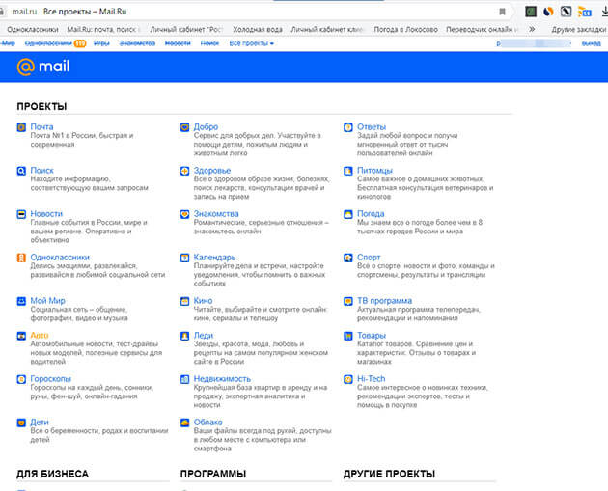608x491 pixels.
Task: Open the Другие закладки bookmarks folder
Action: (x=577, y=29)
